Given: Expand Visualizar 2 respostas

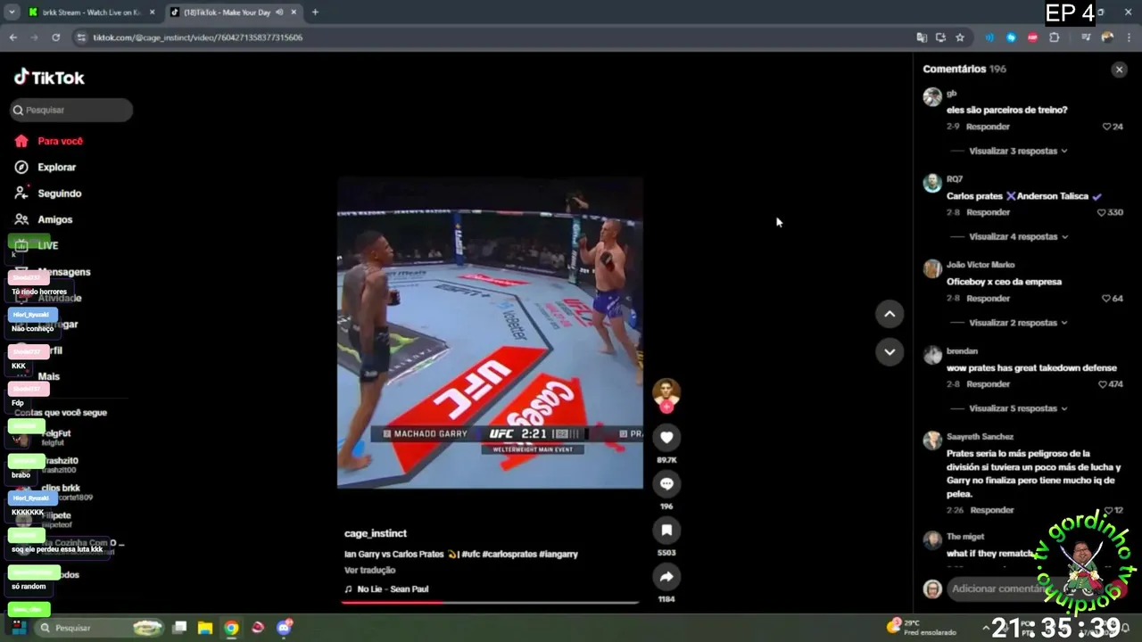Looking at the screenshot, I should point(1018,323).
